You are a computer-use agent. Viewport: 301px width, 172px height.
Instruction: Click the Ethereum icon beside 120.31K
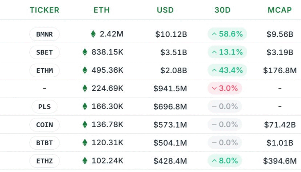[85, 142]
